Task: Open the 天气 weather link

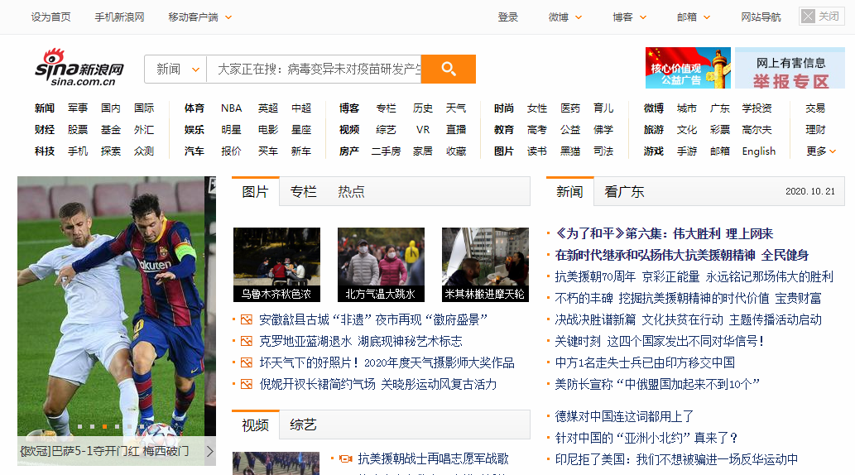Action: (456, 108)
